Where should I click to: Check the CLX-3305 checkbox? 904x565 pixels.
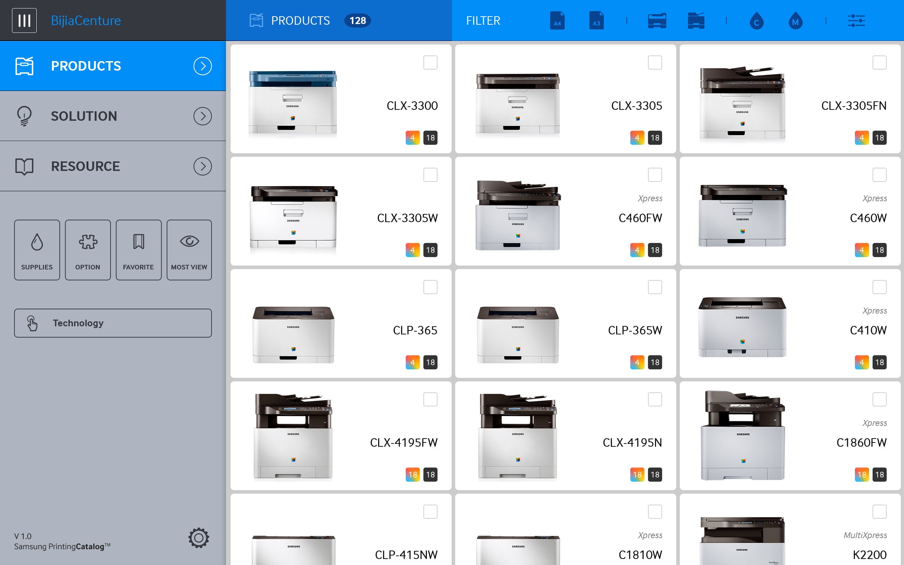click(655, 63)
